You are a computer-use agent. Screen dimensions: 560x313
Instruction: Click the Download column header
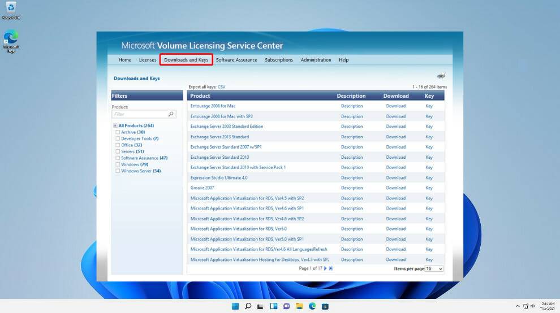point(396,95)
